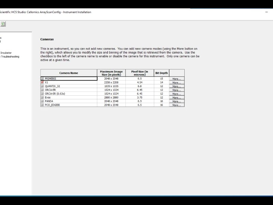
Task: Enable the PRIMEBSI camera checkbox
Action: point(42,79)
